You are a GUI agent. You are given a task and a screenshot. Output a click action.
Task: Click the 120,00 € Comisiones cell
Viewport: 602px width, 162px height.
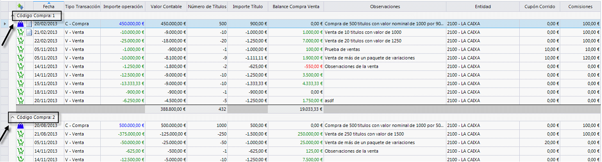[581, 58]
